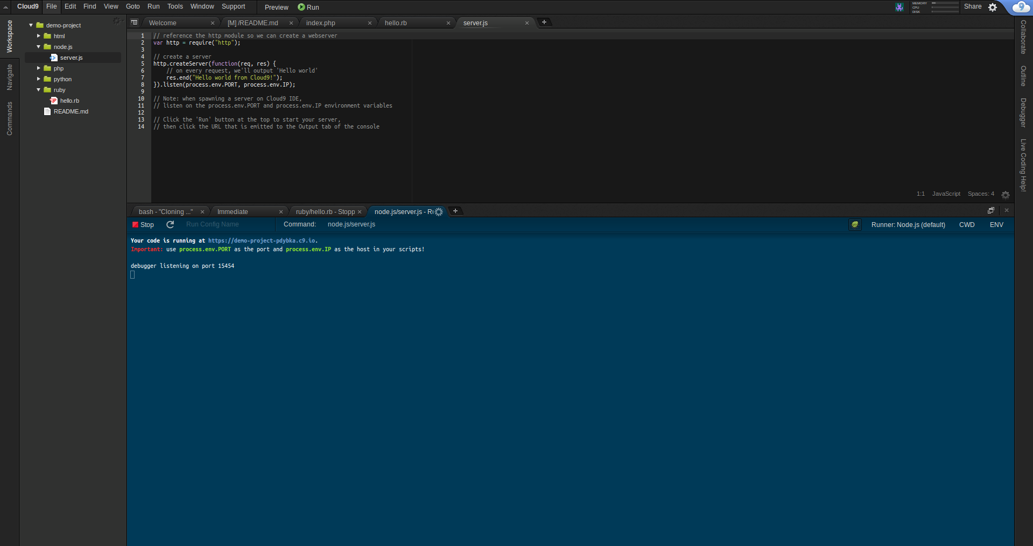This screenshot has height=546, width=1033.
Task: Click the green Run play icon
Action: coord(301,7)
